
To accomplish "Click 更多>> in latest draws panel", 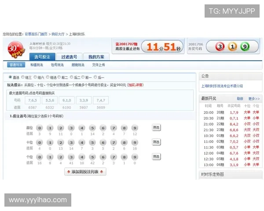I will 254,98.
